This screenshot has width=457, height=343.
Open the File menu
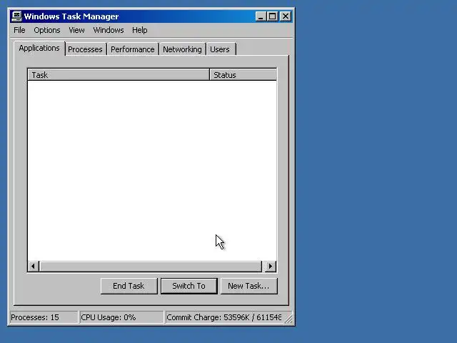(19, 30)
